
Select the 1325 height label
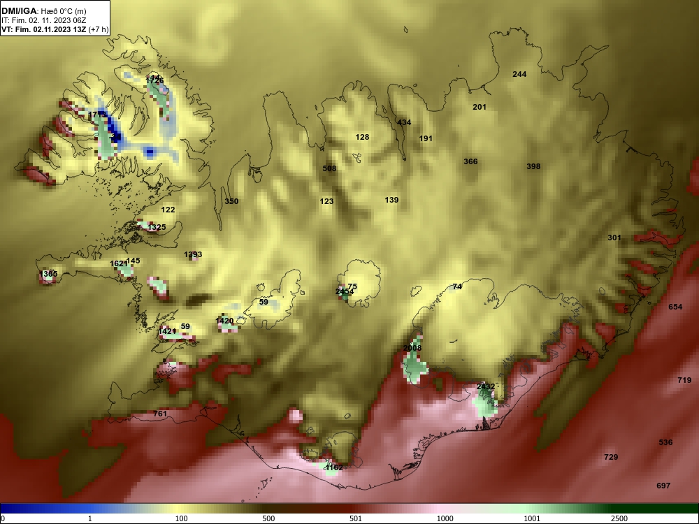(157, 227)
